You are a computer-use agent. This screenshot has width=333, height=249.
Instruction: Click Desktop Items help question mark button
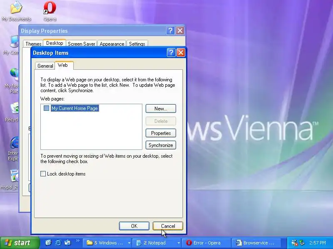pos(171,53)
